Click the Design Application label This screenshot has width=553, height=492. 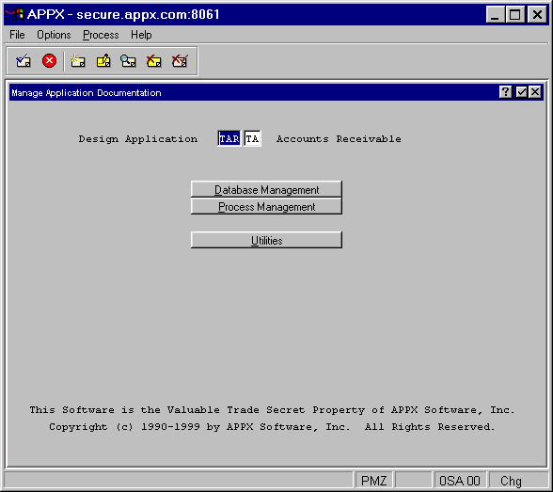(138, 139)
